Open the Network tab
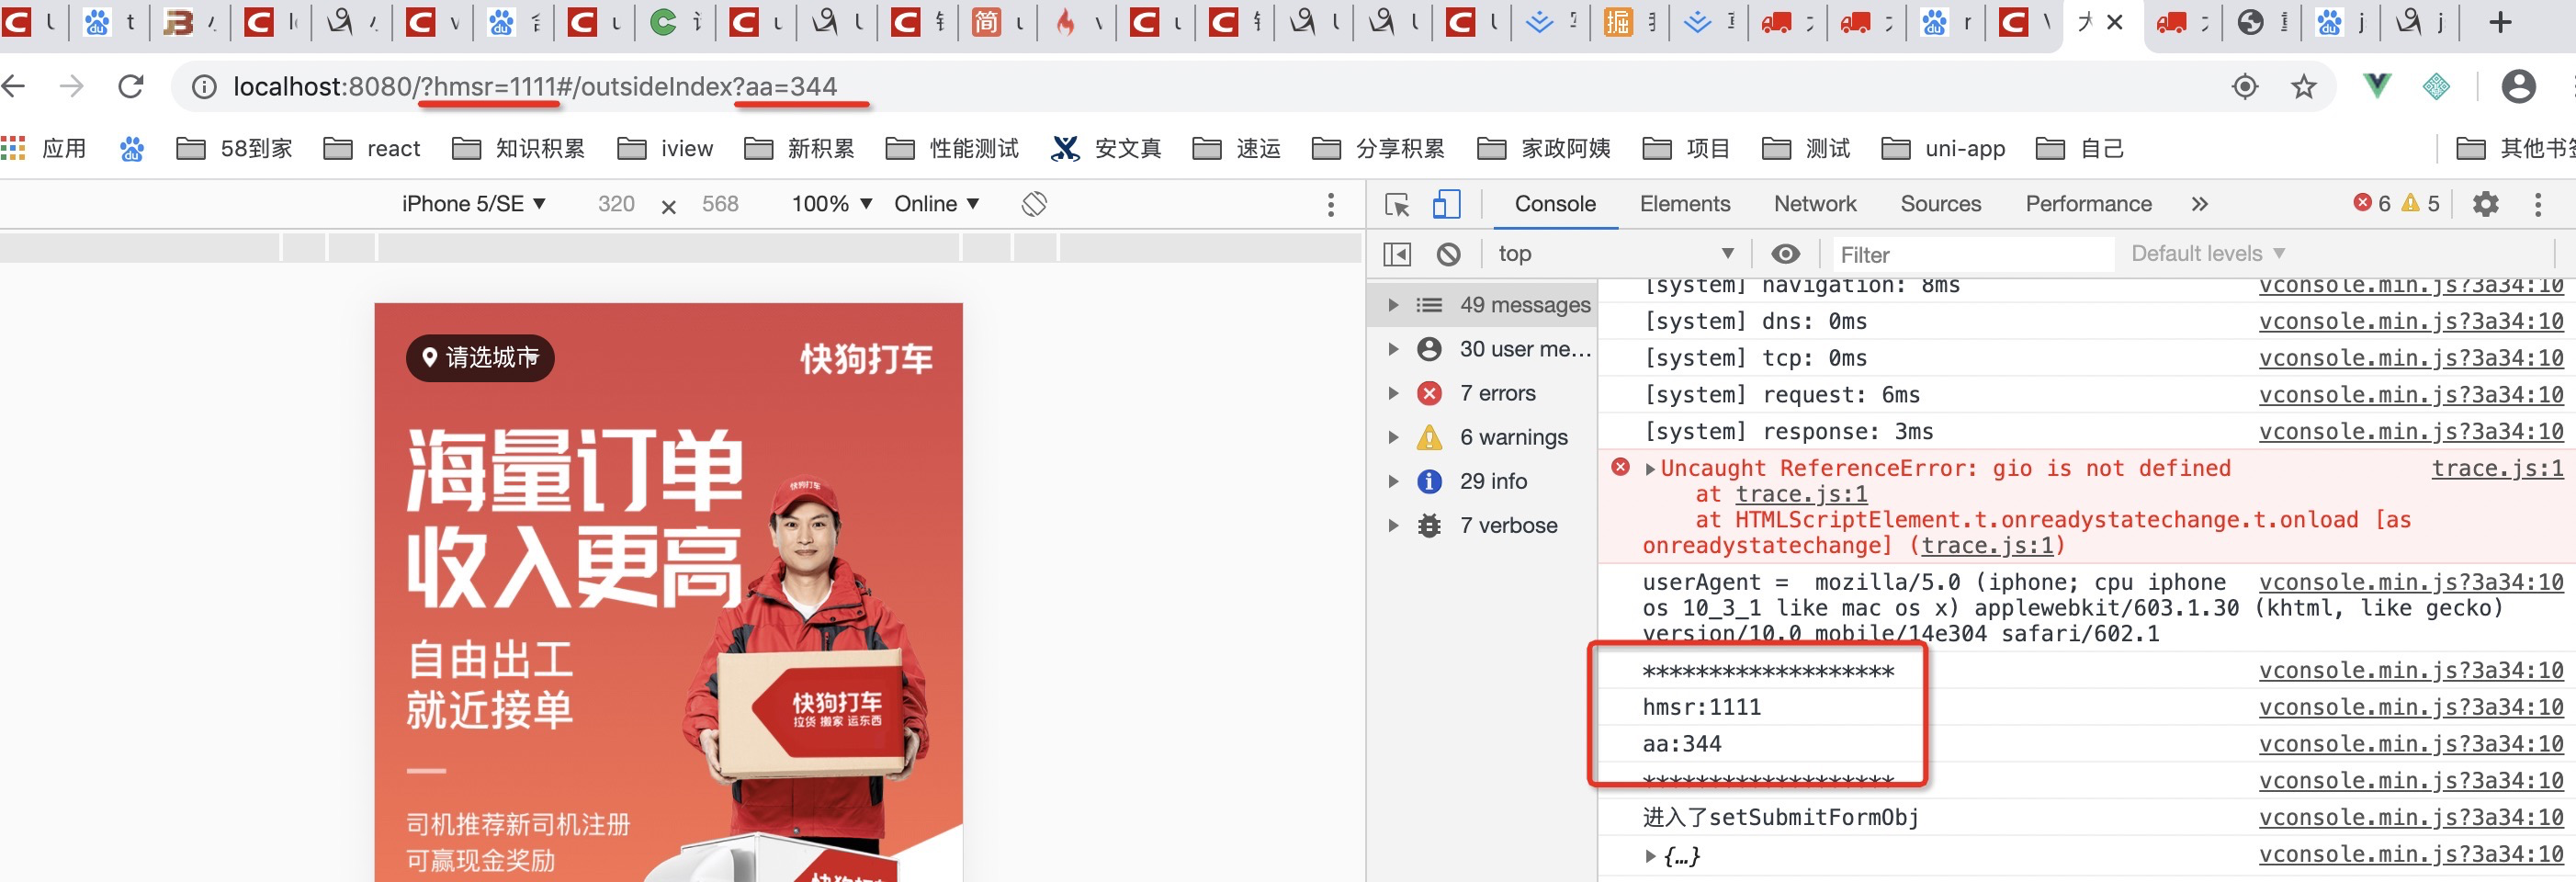 tap(1815, 204)
